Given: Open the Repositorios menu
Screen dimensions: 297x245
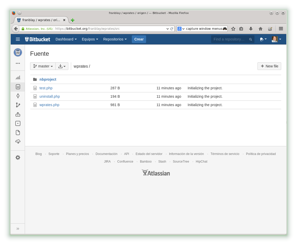Looking at the screenshot, I should (115, 39).
